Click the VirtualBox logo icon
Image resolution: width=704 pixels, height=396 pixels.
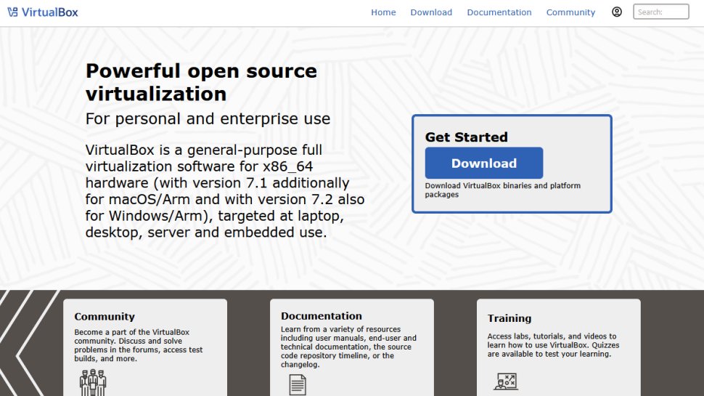pos(12,12)
